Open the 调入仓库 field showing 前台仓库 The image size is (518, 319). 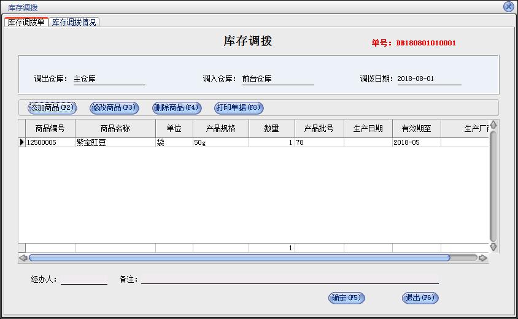pyautogui.click(x=277, y=79)
